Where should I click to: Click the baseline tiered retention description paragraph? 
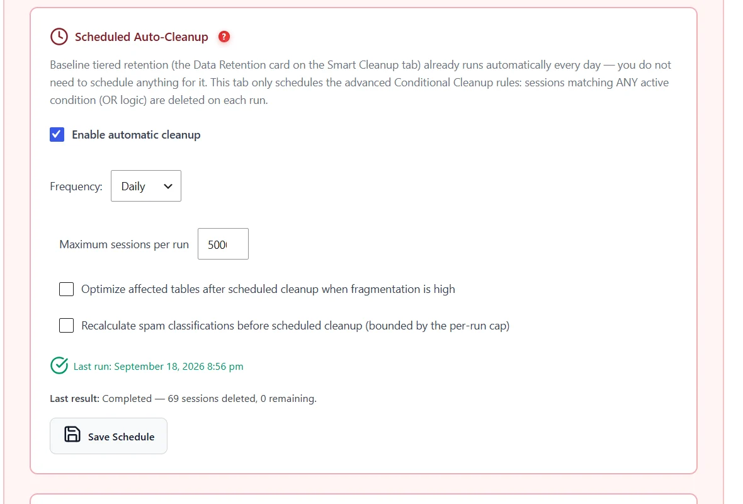361,83
